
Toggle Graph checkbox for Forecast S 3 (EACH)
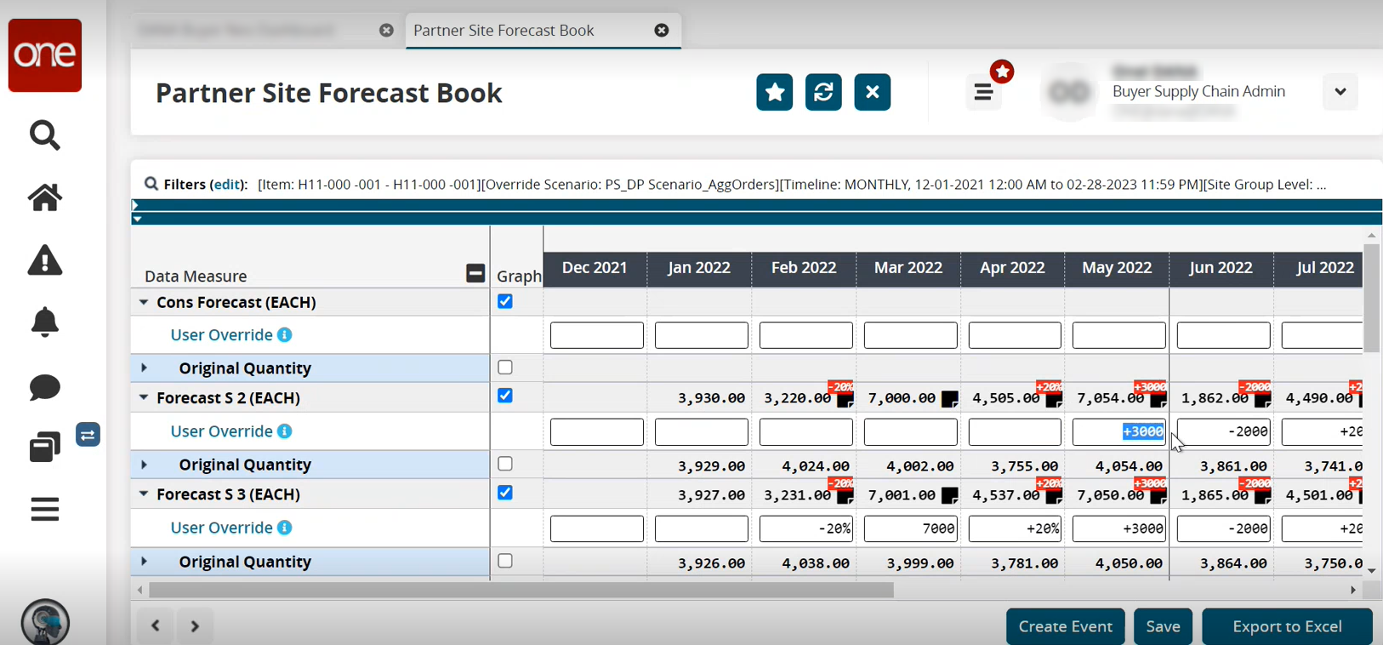coord(505,493)
